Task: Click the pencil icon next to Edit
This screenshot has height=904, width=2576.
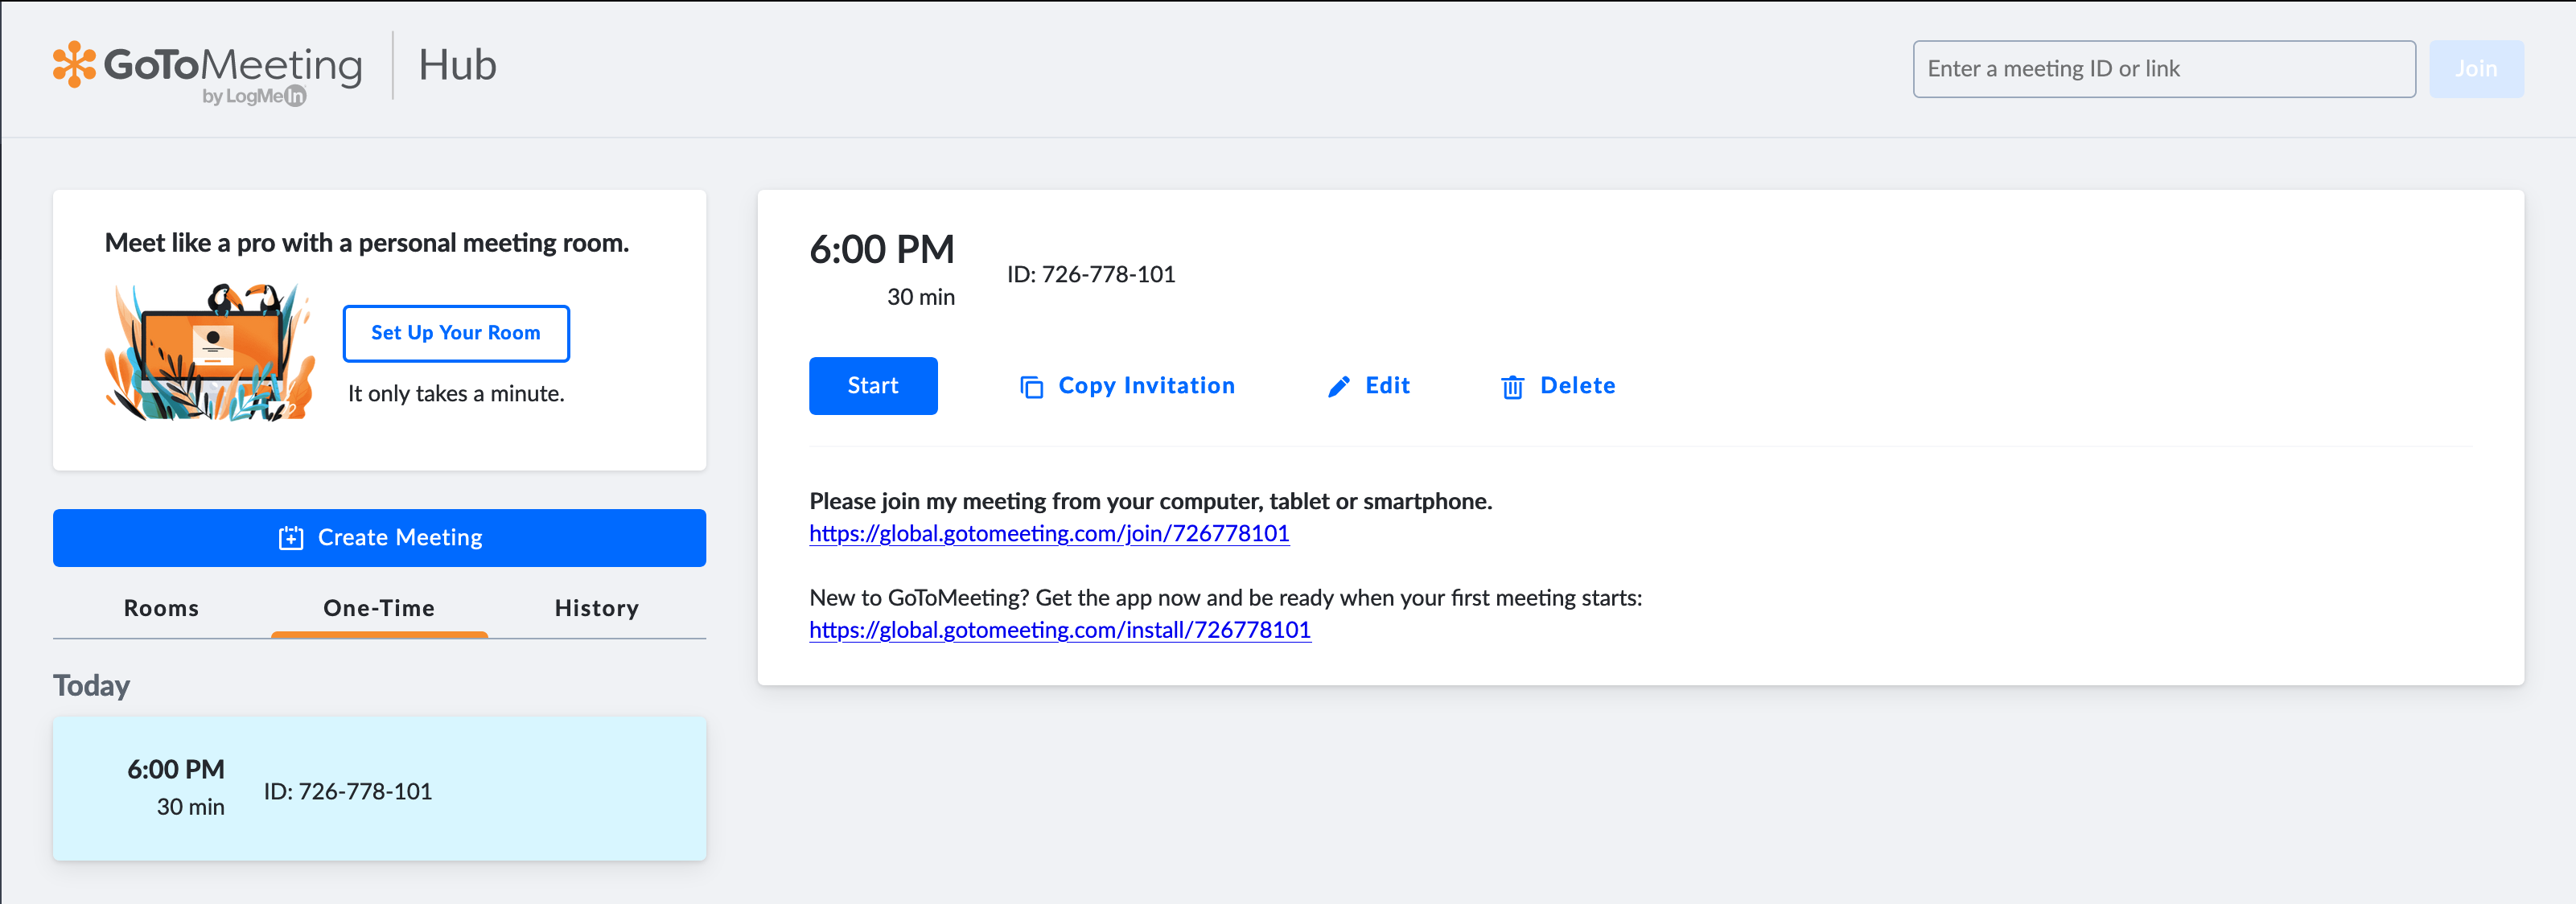Action: point(1338,387)
